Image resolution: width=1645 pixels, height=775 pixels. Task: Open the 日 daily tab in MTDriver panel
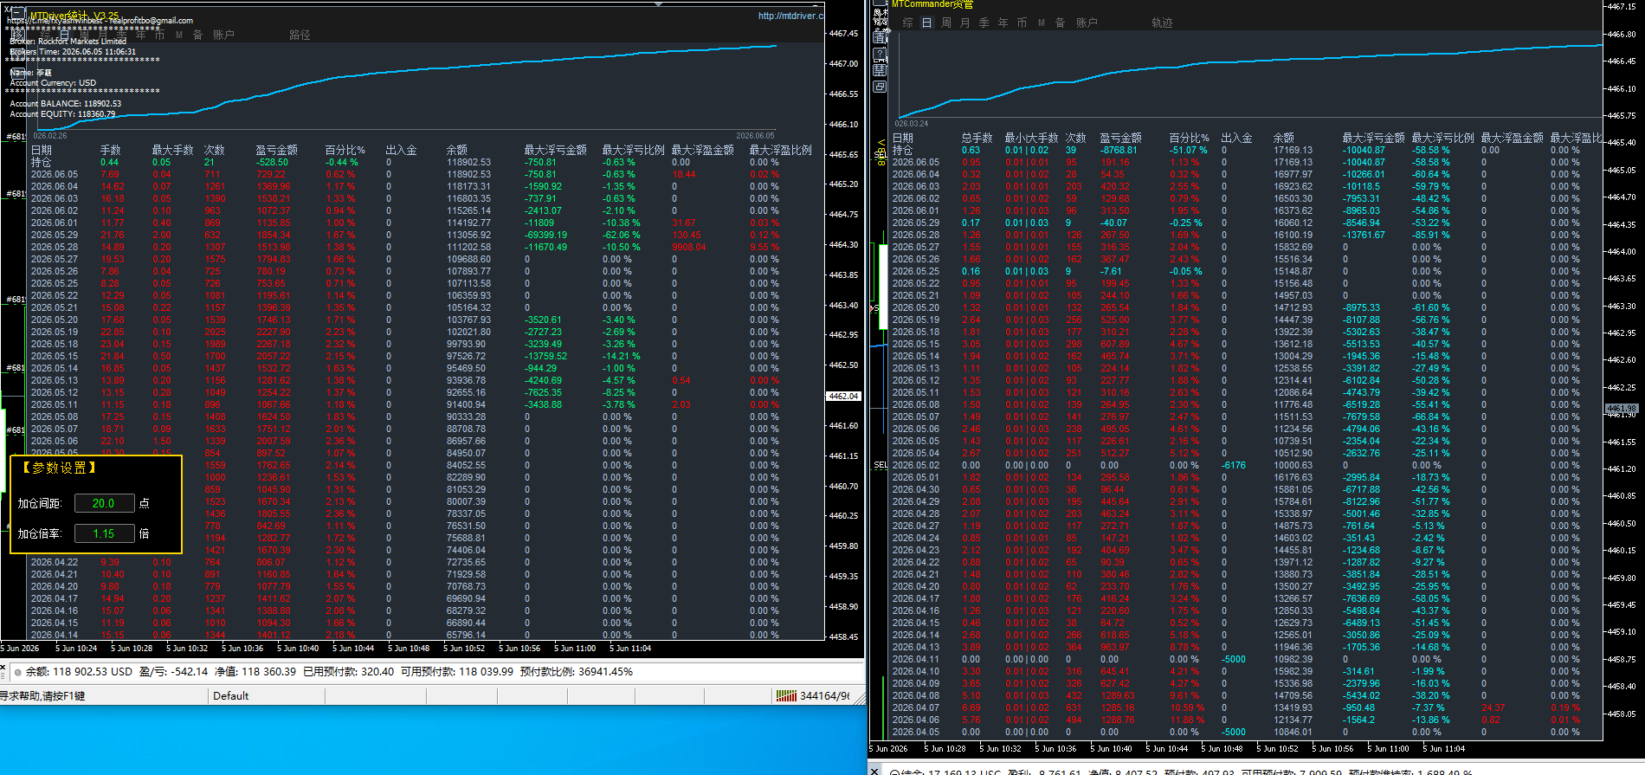tap(65, 35)
